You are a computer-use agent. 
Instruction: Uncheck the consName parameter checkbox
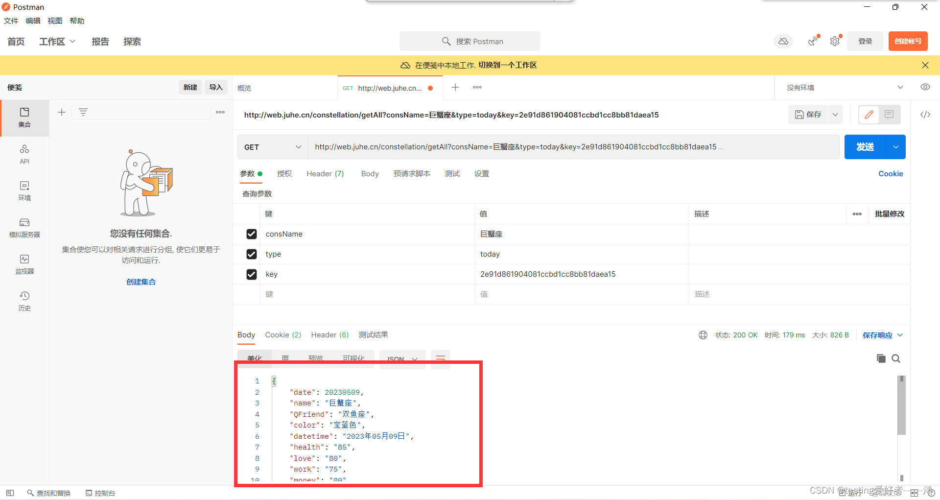(x=252, y=234)
